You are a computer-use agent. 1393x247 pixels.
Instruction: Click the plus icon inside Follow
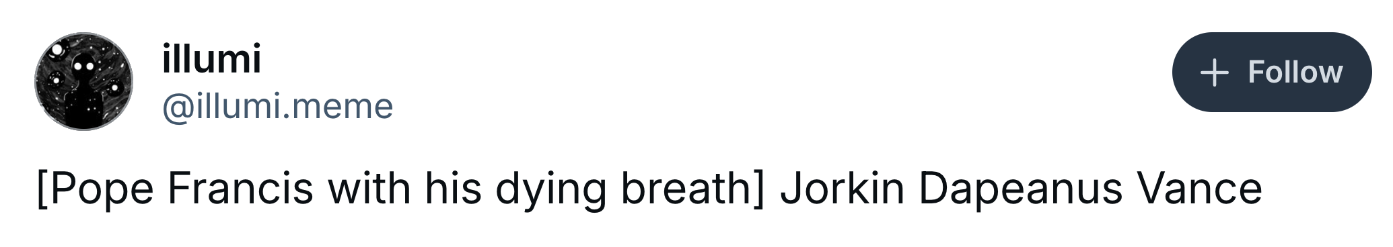click(x=1214, y=72)
